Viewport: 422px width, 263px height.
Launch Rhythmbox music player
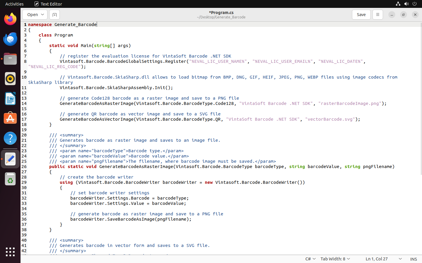[10, 79]
